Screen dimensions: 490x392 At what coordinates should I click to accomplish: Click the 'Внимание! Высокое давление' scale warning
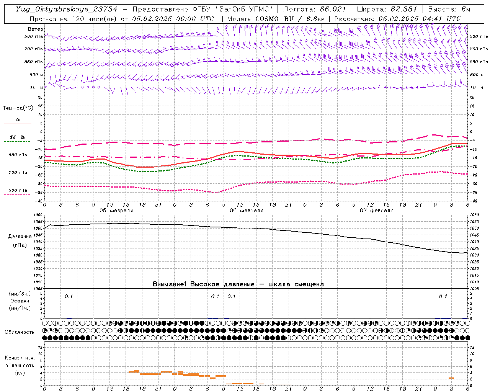click(x=204, y=284)
